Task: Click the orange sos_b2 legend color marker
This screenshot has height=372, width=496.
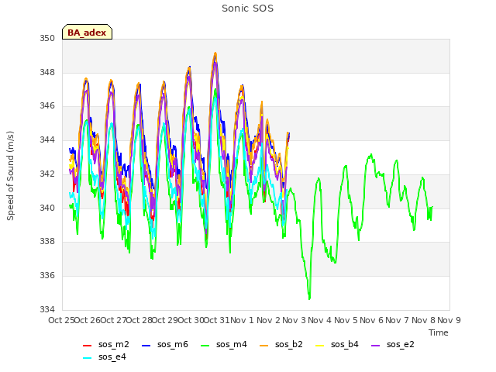Action: click(263, 346)
